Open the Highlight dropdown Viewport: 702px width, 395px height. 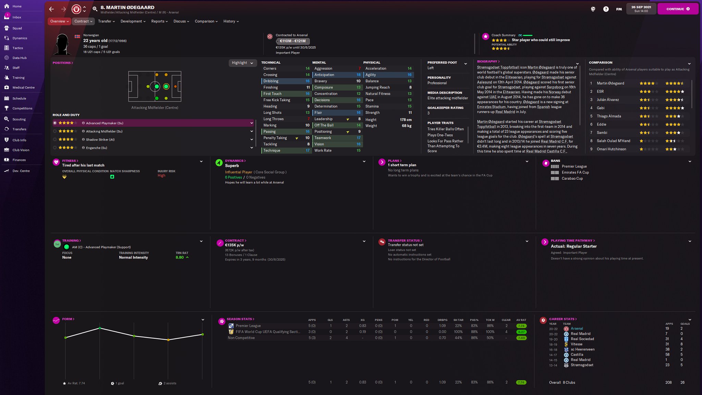point(242,63)
